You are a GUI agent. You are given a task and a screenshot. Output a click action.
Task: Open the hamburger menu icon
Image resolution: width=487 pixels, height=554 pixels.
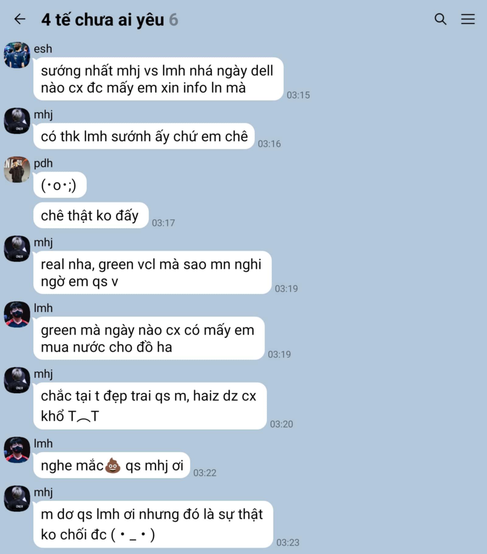coord(468,19)
